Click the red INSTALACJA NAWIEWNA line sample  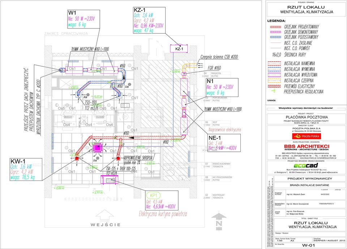(x=274, y=63)
